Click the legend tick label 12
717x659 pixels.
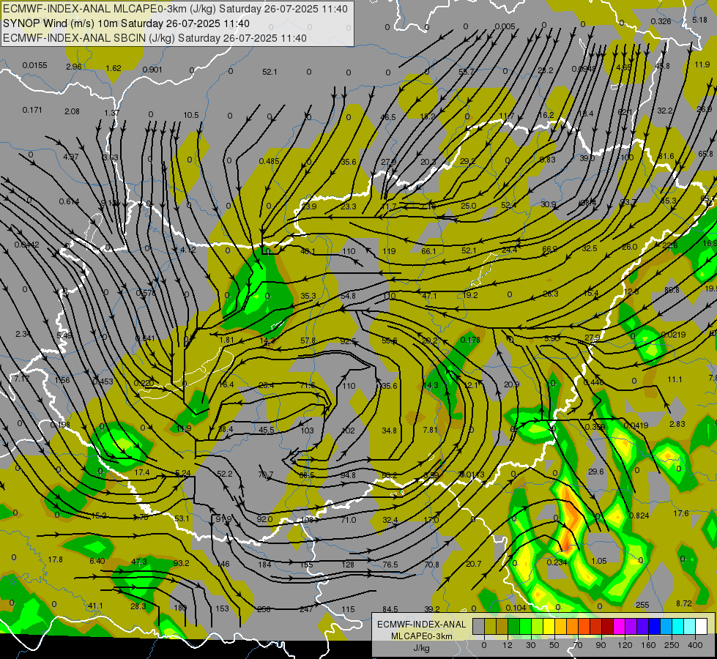(x=507, y=645)
